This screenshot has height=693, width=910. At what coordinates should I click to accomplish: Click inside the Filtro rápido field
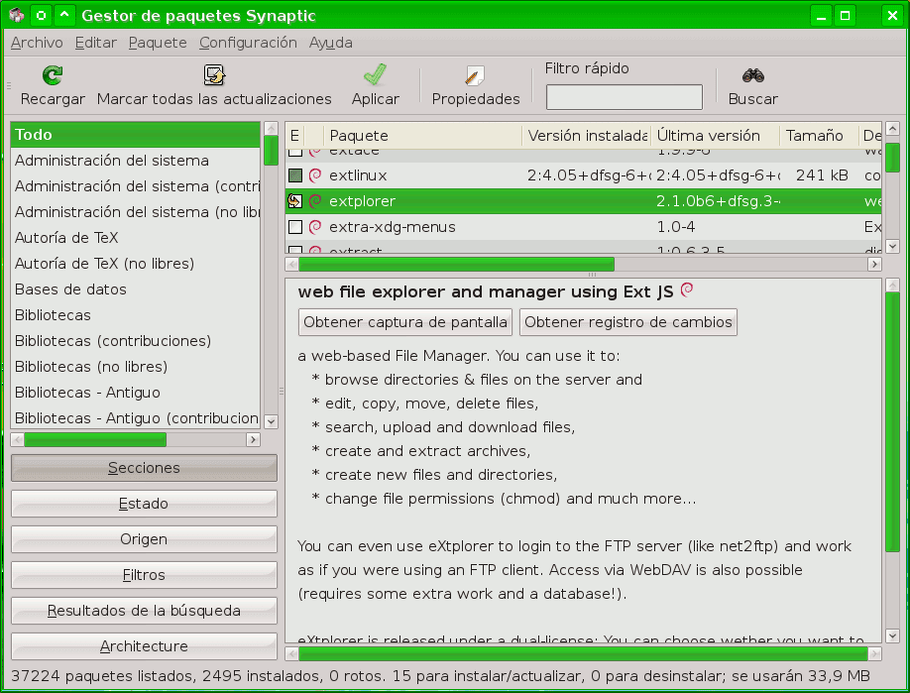624,97
